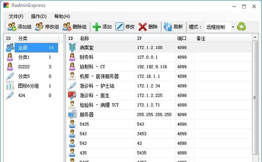The height and width of the screenshot is (162, 262).
Task: Select the 434 group name
Action: pos(21,95)
